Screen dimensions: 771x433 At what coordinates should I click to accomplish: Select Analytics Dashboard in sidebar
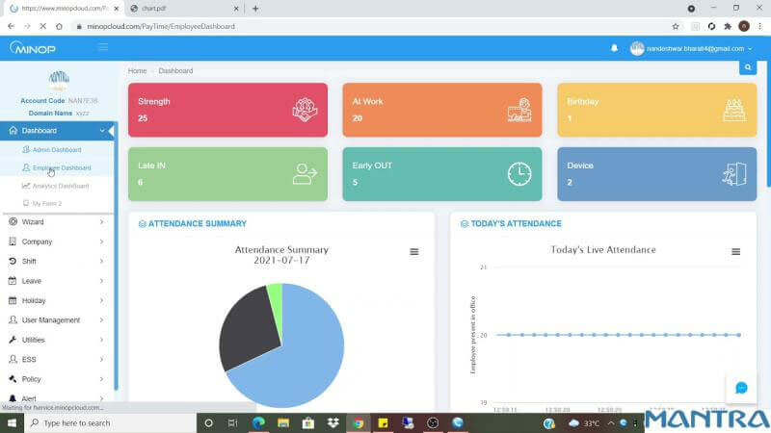tap(60, 186)
